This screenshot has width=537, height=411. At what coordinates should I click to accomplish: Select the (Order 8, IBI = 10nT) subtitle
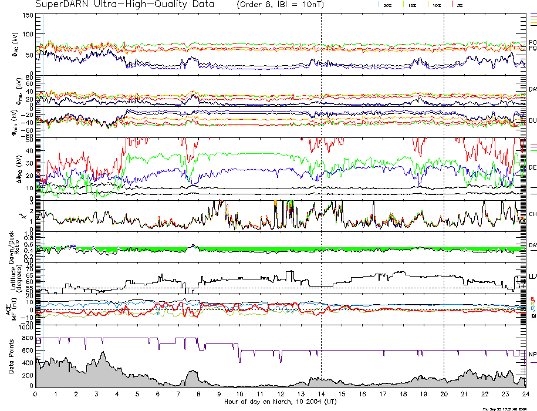tap(286, 5)
